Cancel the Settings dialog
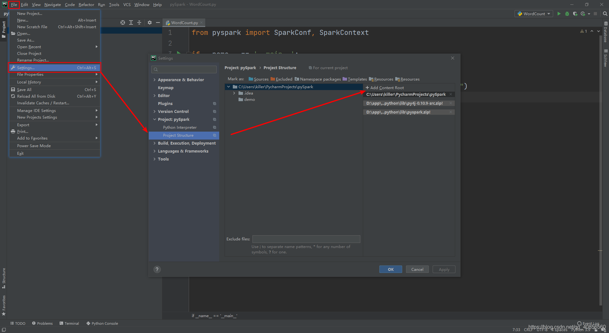 [x=417, y=269]
